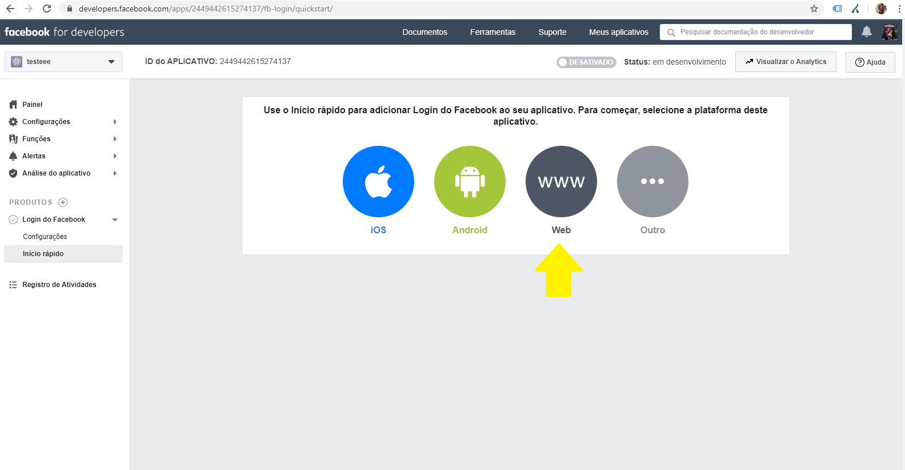905x470 pixels.
Task: Choose the Android platform icon
Action: [x=470, y=181]
